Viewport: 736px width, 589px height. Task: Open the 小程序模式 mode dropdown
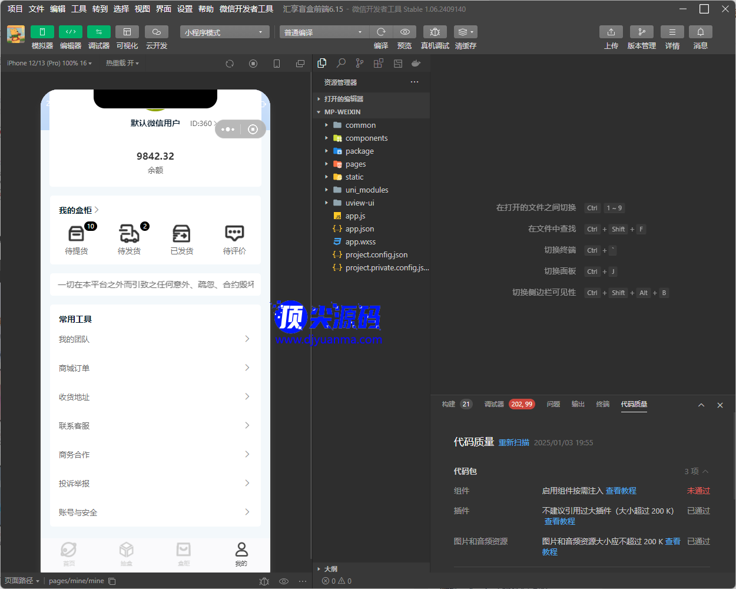coord(224,32)
